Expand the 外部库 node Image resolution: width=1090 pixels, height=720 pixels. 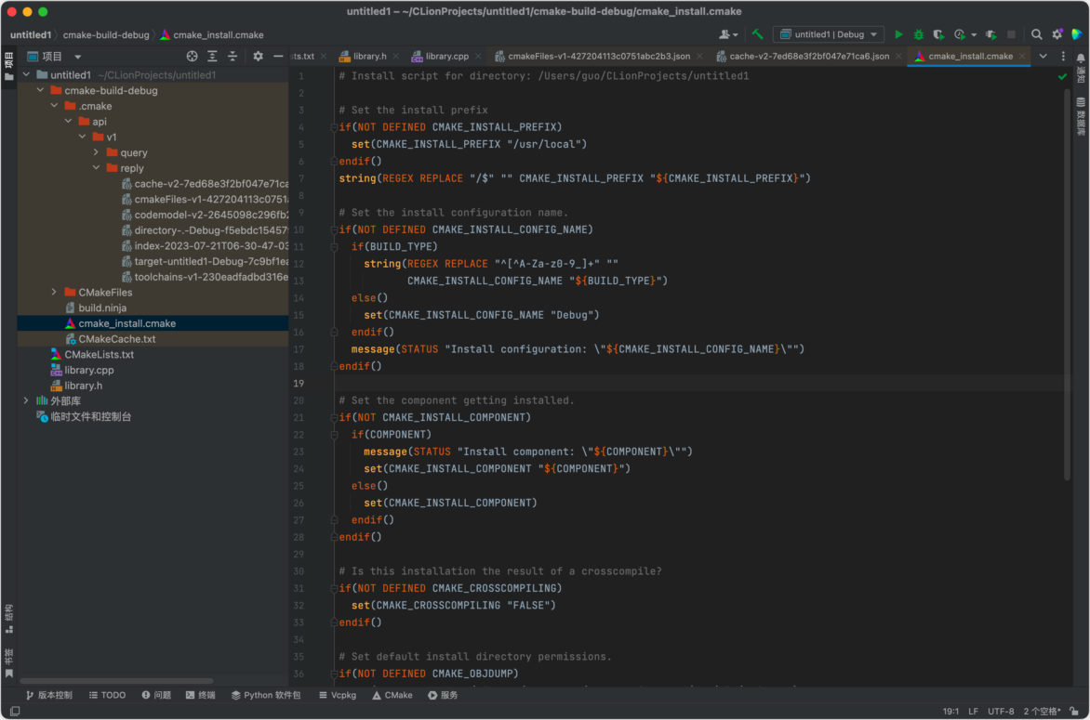[26, 400]
